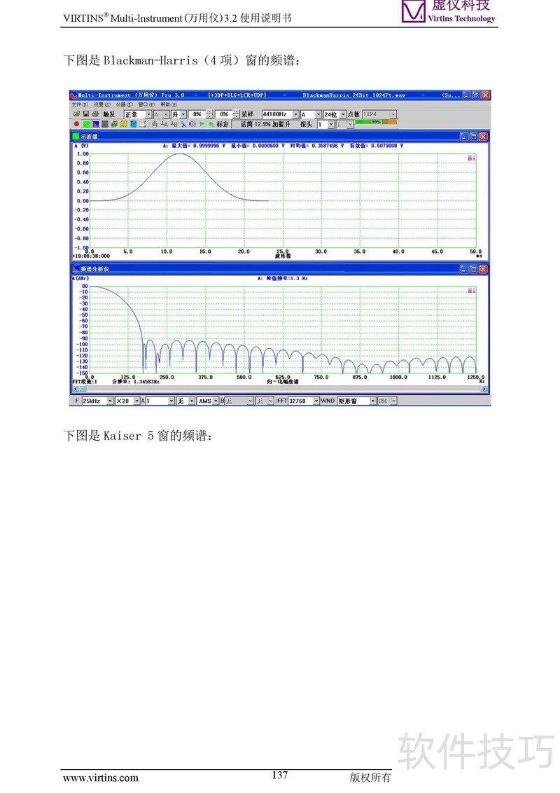This screenshot has width=560, height=793.
Task: Click the 触发 trigger button
Action: coord(108,114)
